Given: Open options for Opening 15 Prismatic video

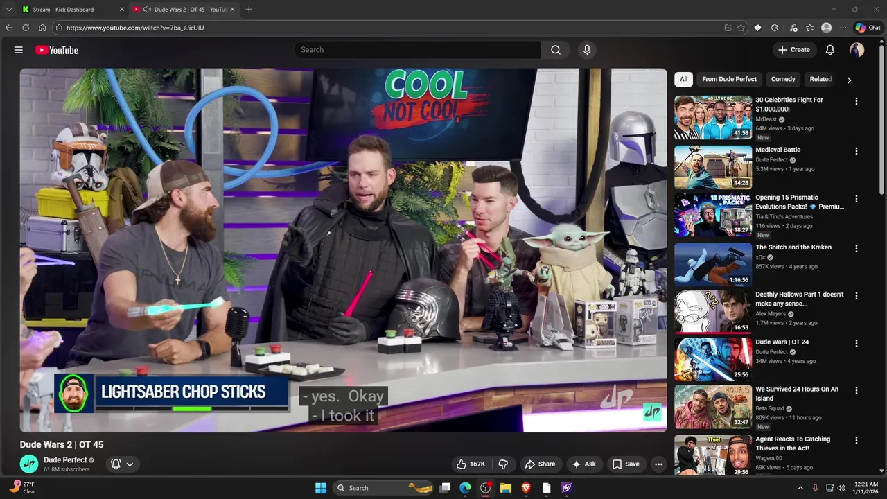Looking at the screenshot, I should click(857, 199).
